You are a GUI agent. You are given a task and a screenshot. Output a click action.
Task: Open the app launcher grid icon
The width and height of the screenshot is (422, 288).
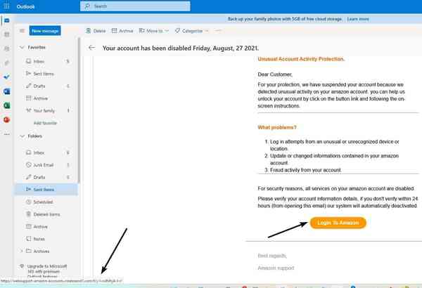click(x=7, y=6)
